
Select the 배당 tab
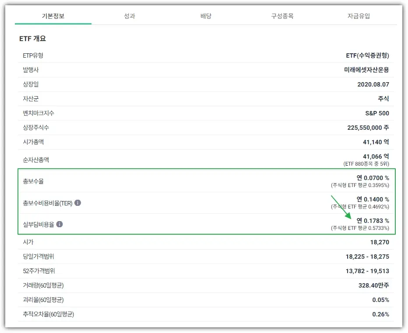[x=206, y=16]
